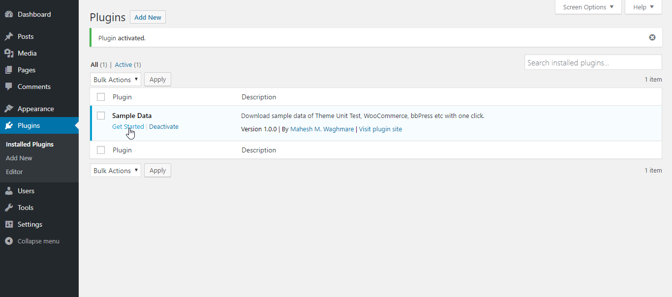Click the Users person icon
Viewport: 672px width, 297px height.
(x=9, y=191)
